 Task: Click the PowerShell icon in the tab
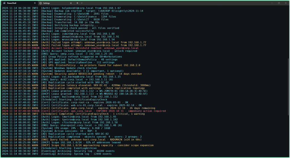pos(5,3)
